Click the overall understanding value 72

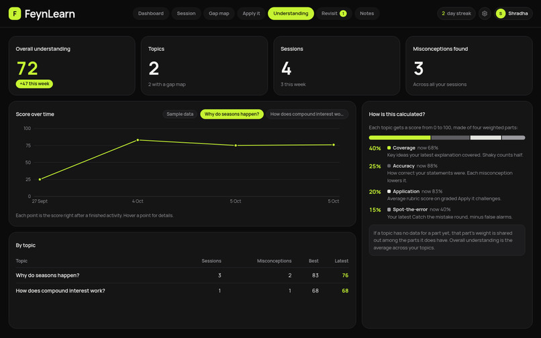pyautogui.click(x=28, y=68)
